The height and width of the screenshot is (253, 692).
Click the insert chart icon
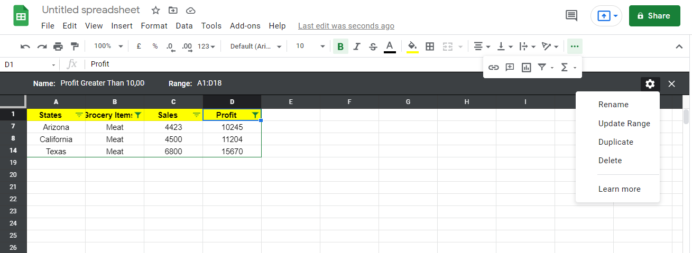(526, 67)
